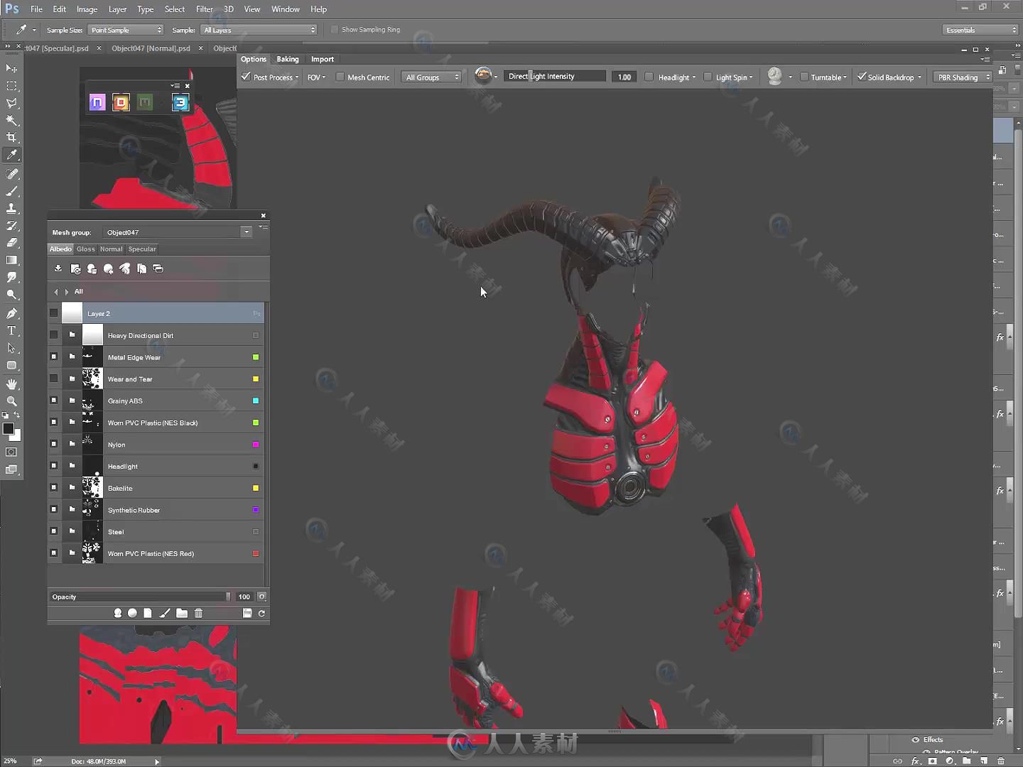Expand the Synthetic Rubber layer folder
The width and height of the screenshot is (1023, 767).
click(x=72, y=509)
